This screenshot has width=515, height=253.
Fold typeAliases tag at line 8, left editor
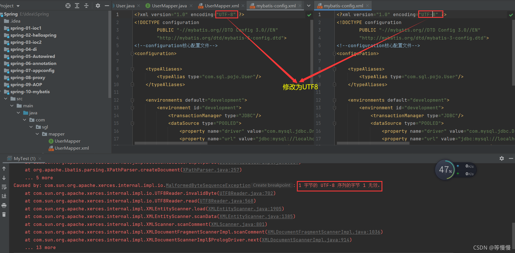pos(132,69)
